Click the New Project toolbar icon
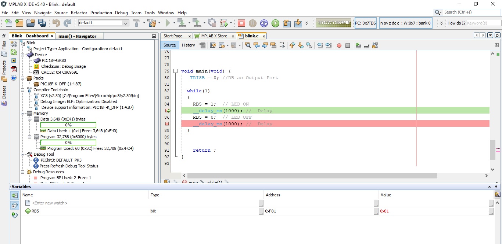The image size is (502, 244). 19,23
